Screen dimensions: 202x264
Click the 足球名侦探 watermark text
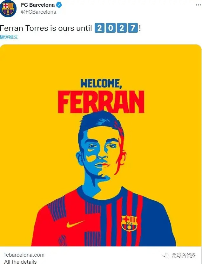click(x=184, y=255)
